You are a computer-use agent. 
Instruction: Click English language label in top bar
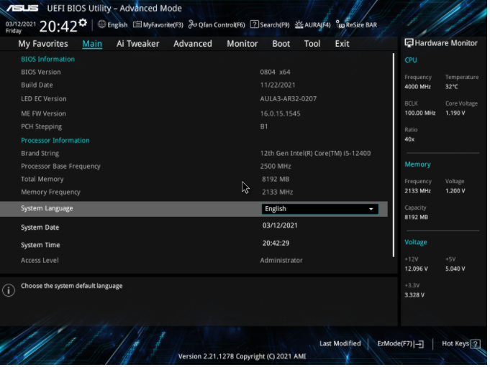pos(117,25)
